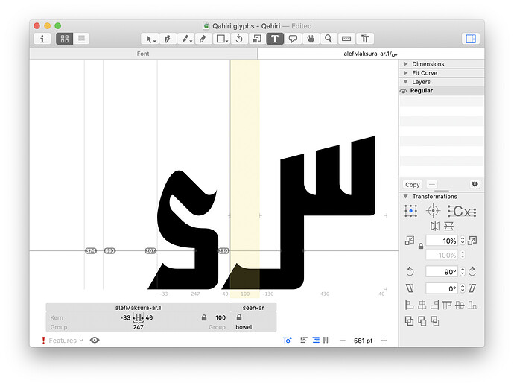This screenshot has width=514, height=386.
Task: Click the 0° slant stepper
Action: [463, 288]
